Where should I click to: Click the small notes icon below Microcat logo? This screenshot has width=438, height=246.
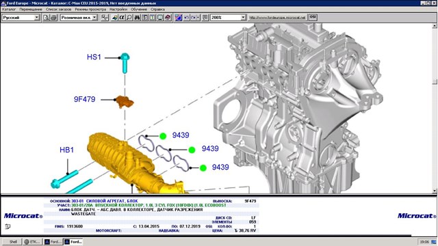click(8, 226)
